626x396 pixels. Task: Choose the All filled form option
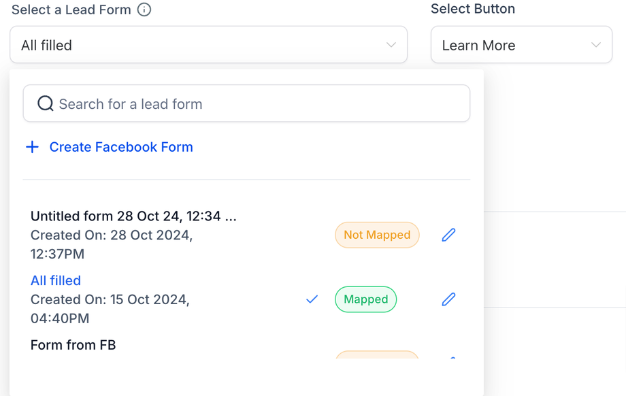[56, 280]
